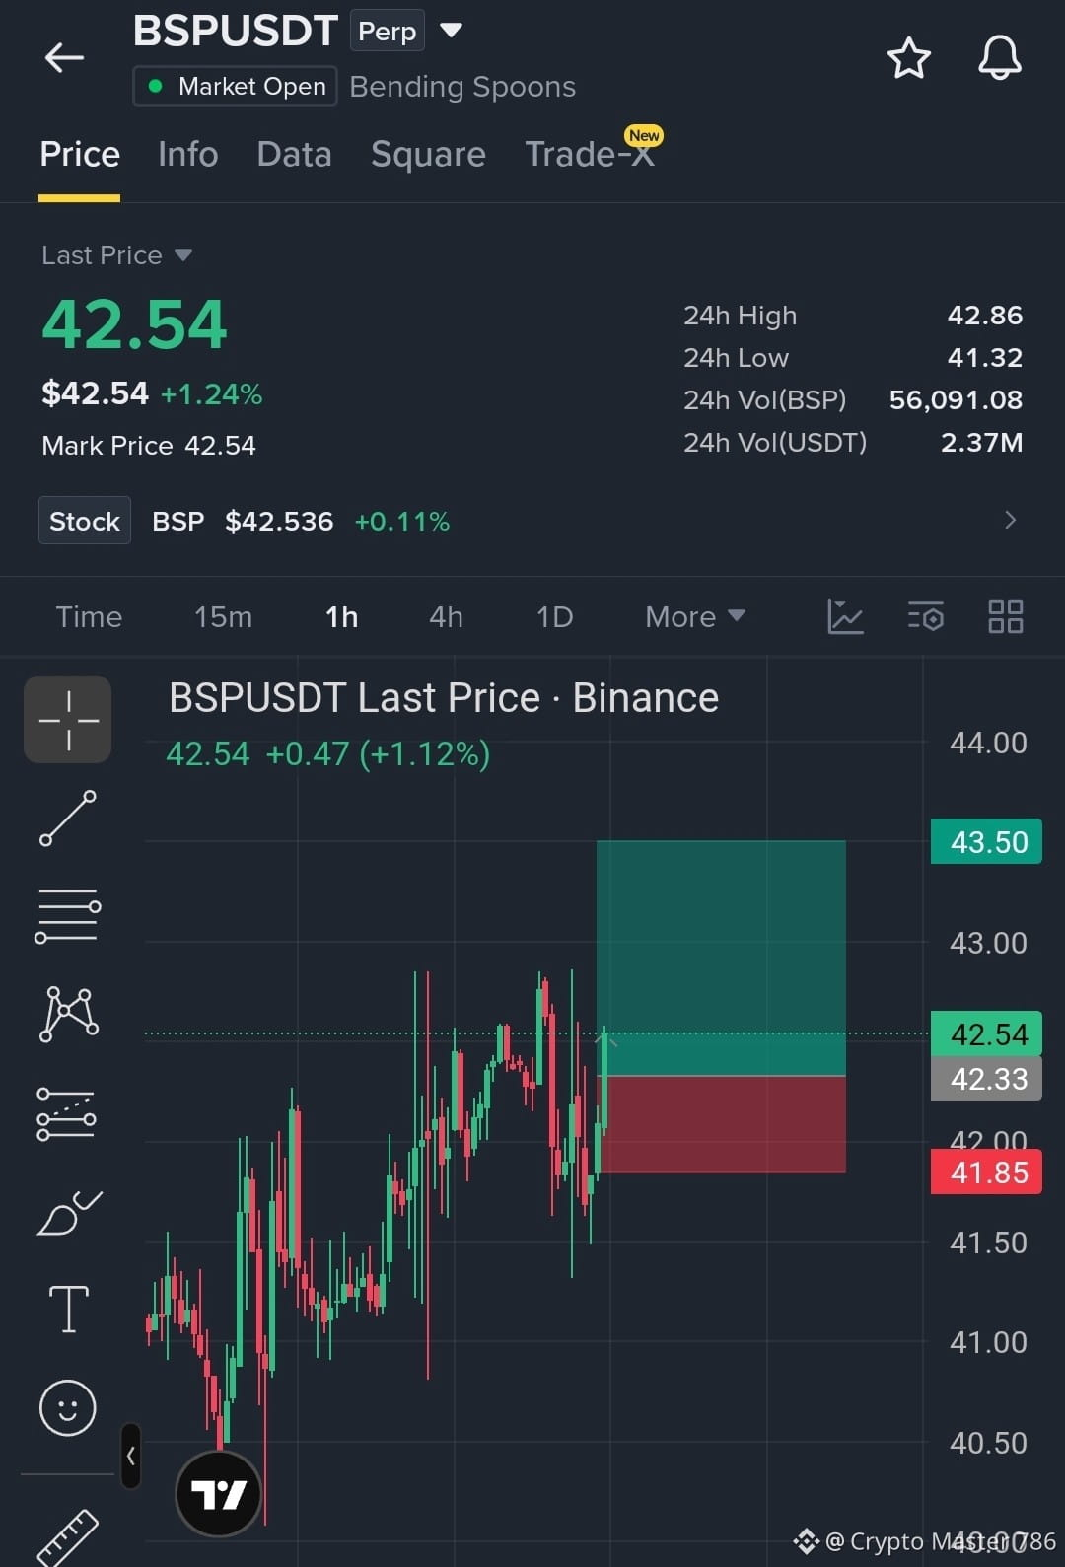1065x1567 pixels.
Task: Select the 1D chart interval
Action: [554, 617]
